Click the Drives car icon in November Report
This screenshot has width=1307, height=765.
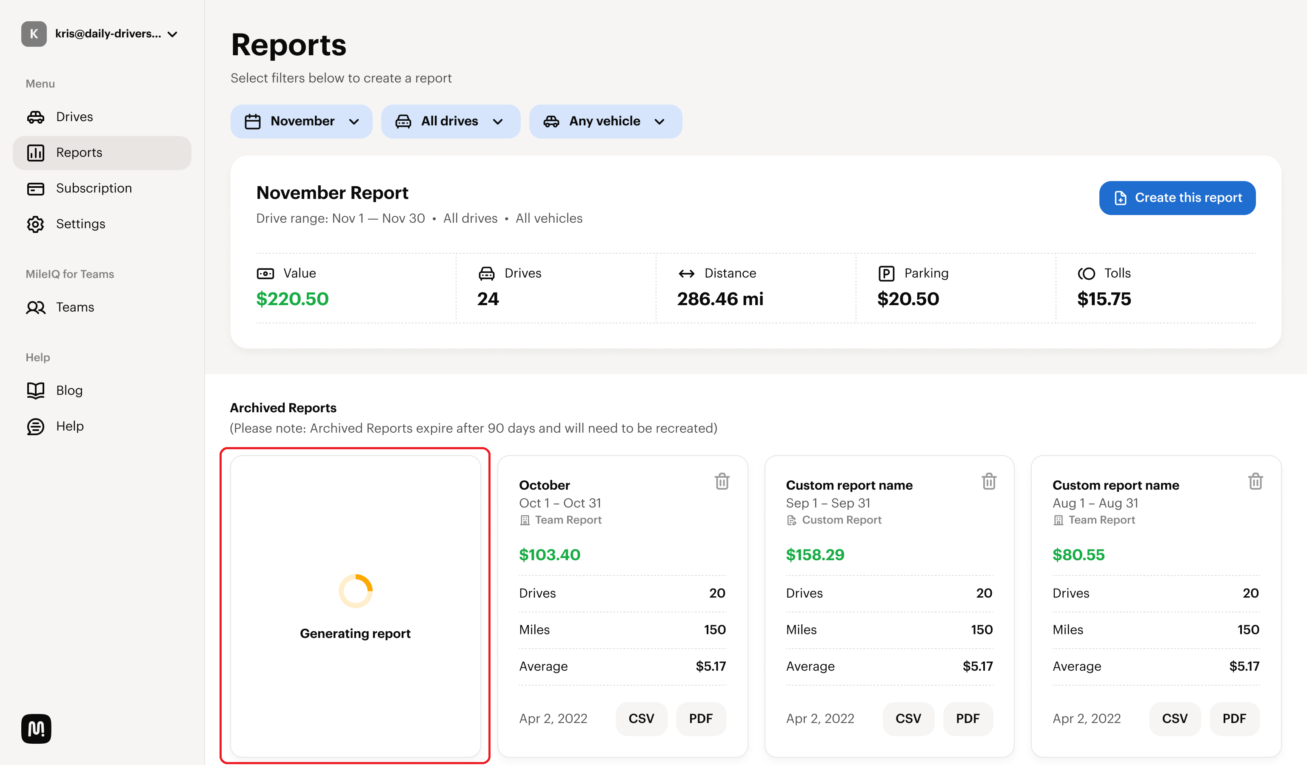coord(486,273)
